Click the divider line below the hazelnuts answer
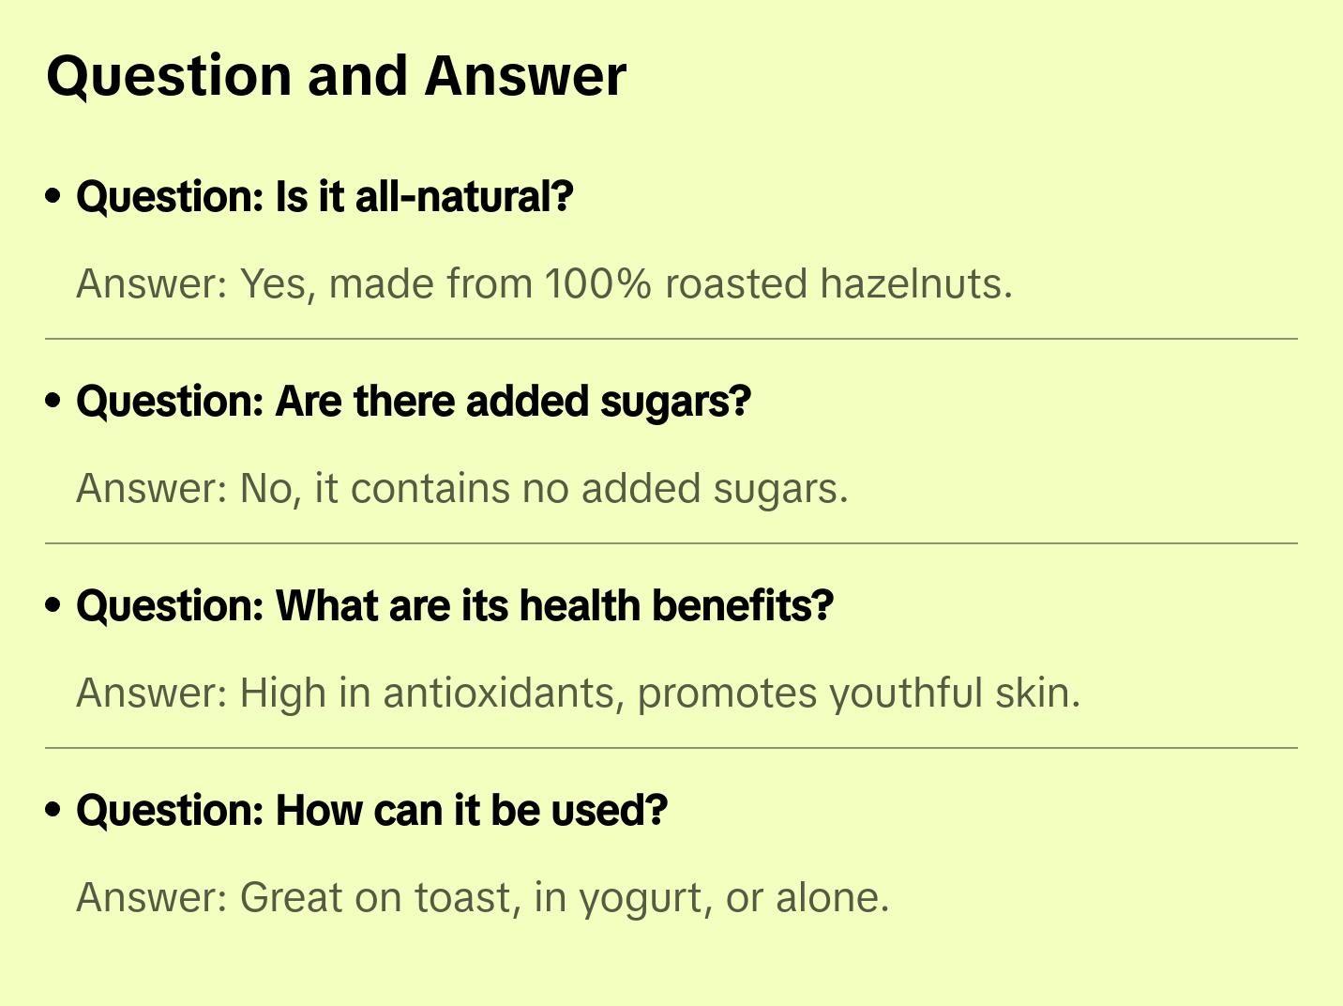The image size is (1343, 1006). click(671, 339)
